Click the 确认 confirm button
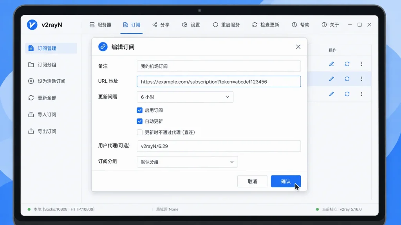 point(285,181)
